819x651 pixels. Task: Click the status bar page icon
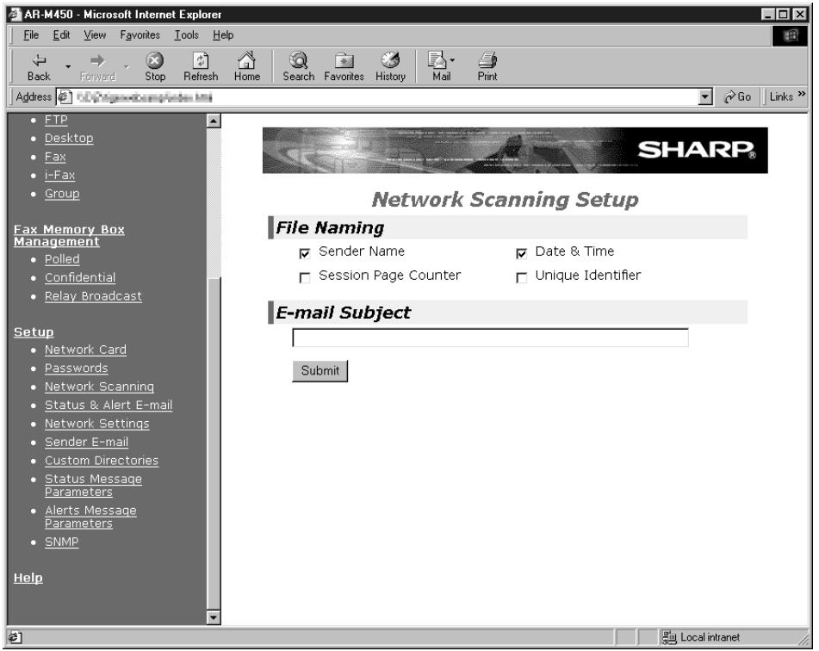(16, 637)
